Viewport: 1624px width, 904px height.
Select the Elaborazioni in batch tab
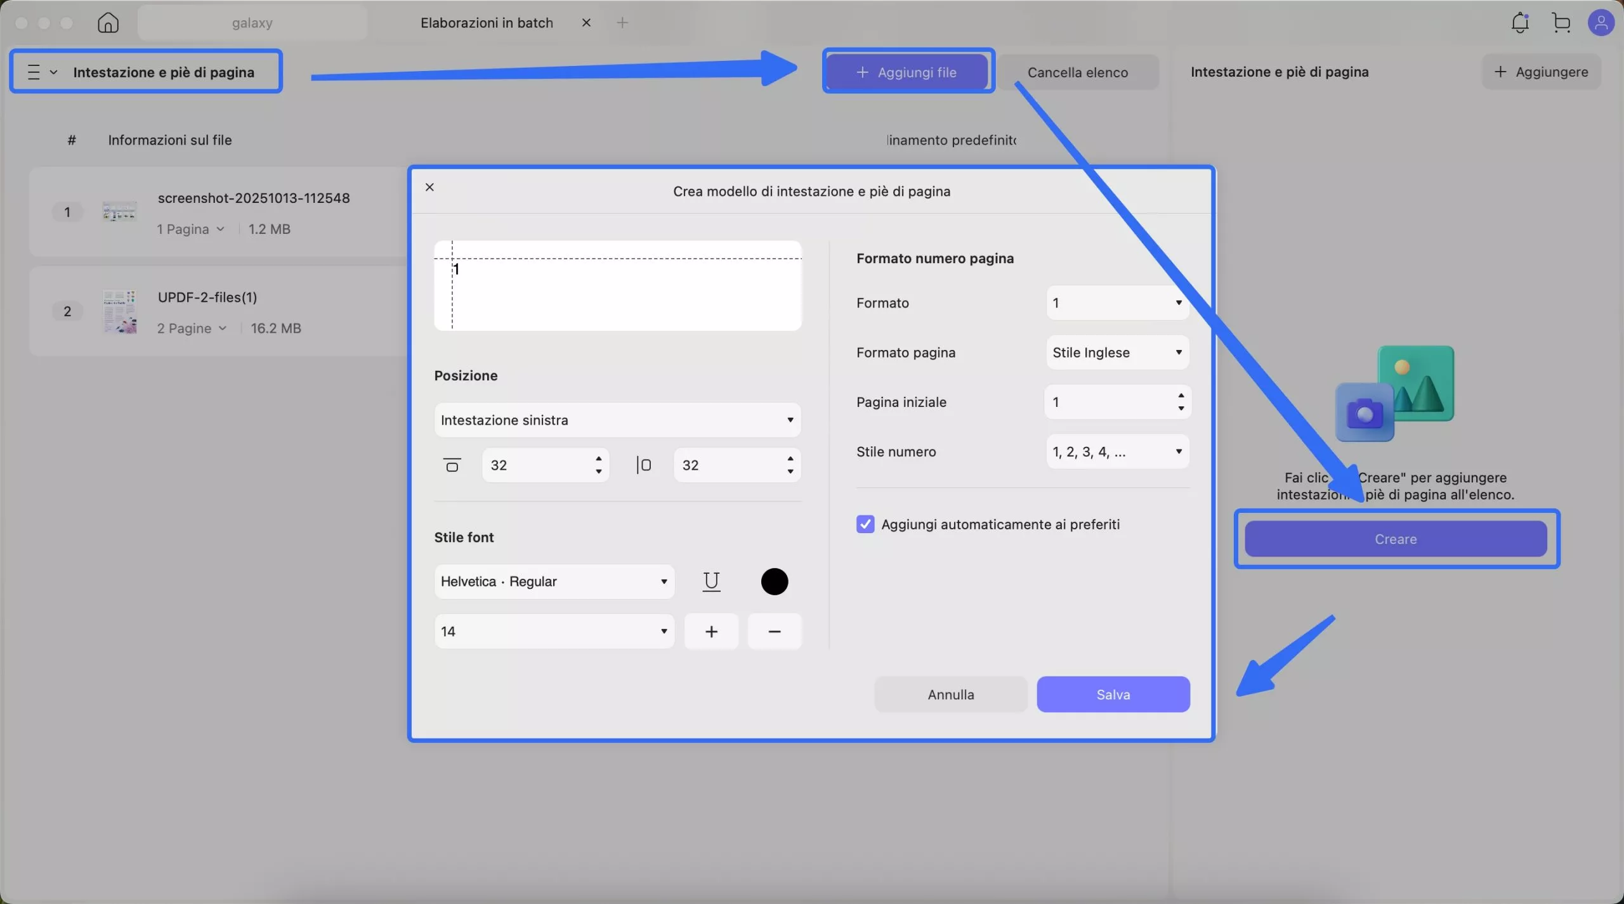pos(487,23)
